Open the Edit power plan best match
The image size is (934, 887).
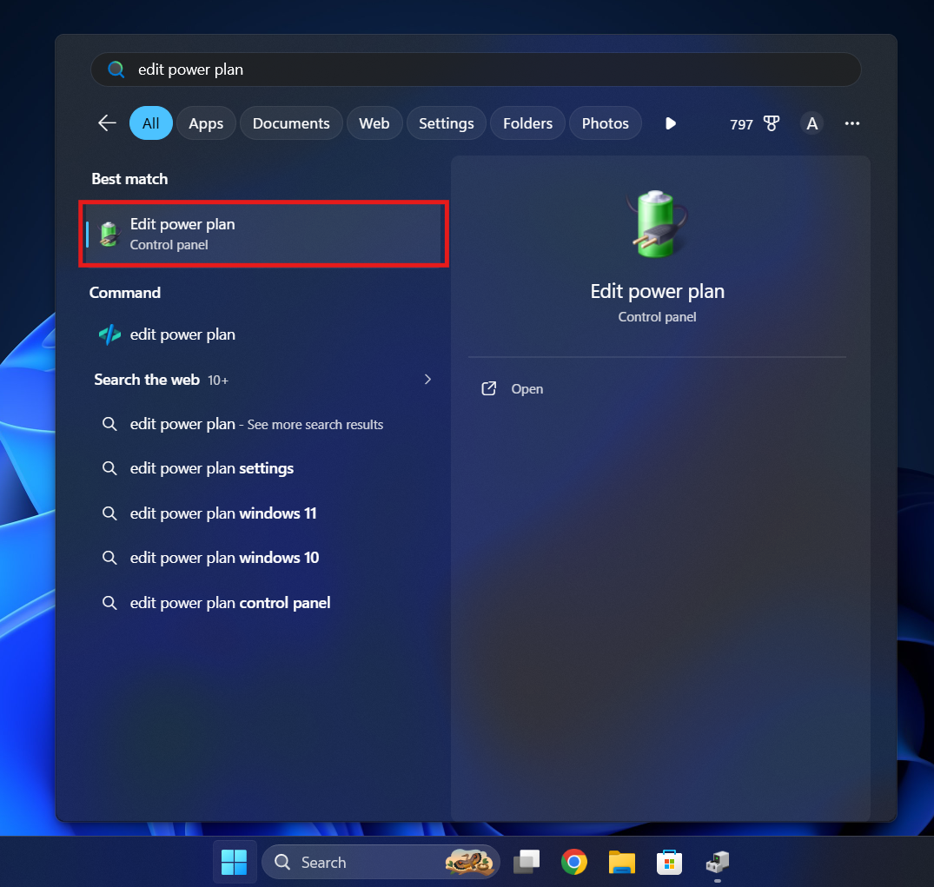[x=263, y=234]
